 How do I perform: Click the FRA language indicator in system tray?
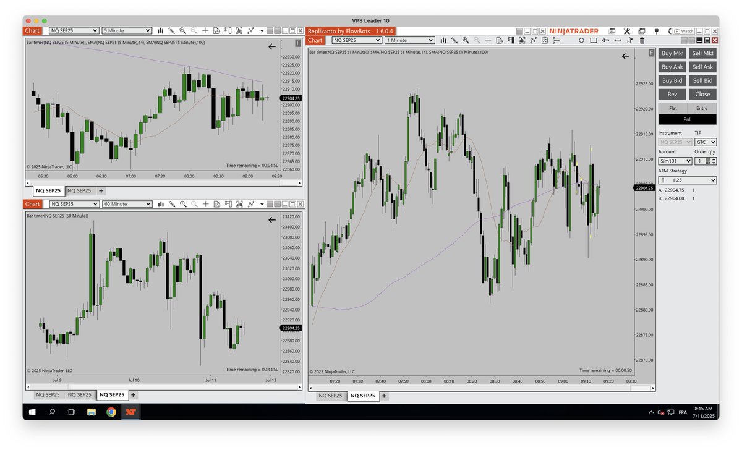pos(683,412)
